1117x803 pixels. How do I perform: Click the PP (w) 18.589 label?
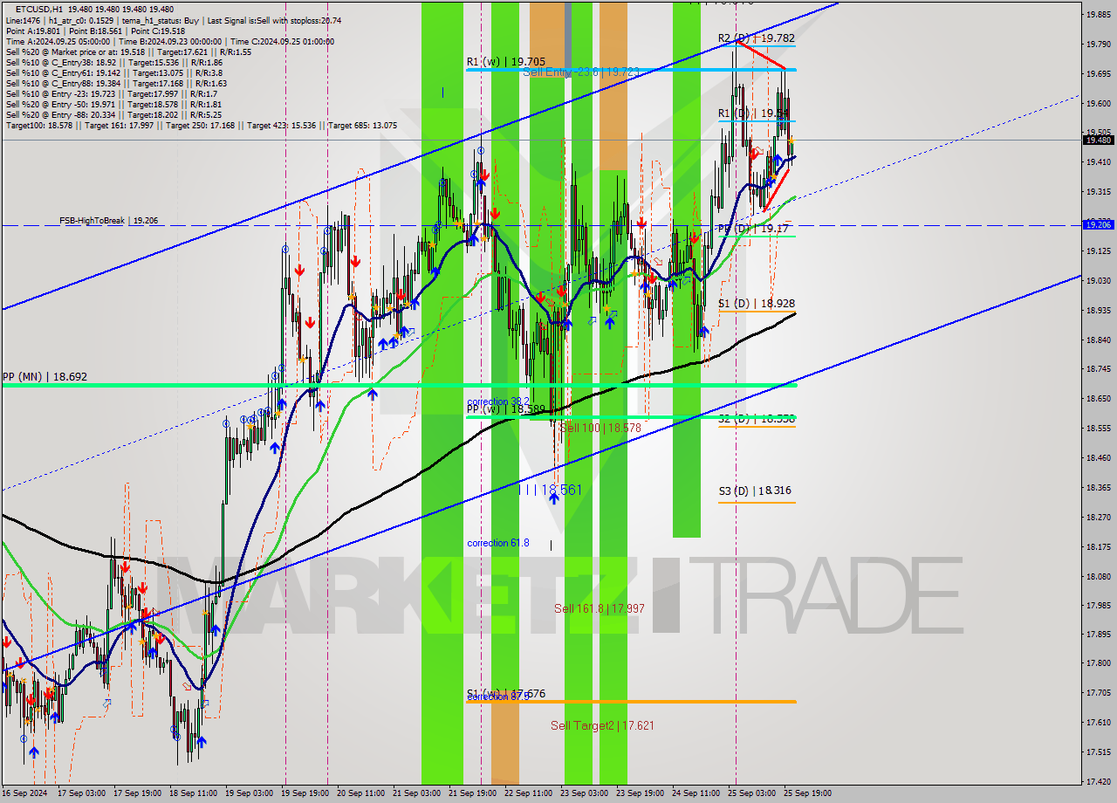(x=506, y=409)
